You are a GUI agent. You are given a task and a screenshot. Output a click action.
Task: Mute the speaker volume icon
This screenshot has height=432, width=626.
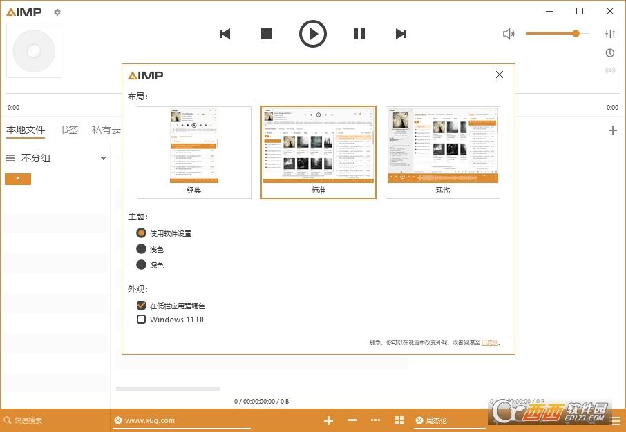[509, 34]
